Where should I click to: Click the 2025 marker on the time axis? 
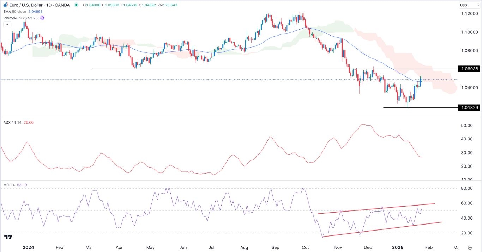[x=398, y=247]
